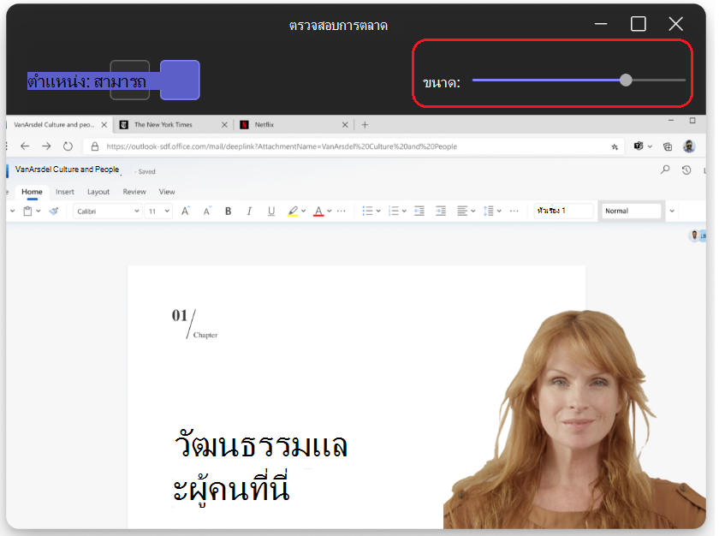Click the collaborator presence avatar in document

[694, 235]
